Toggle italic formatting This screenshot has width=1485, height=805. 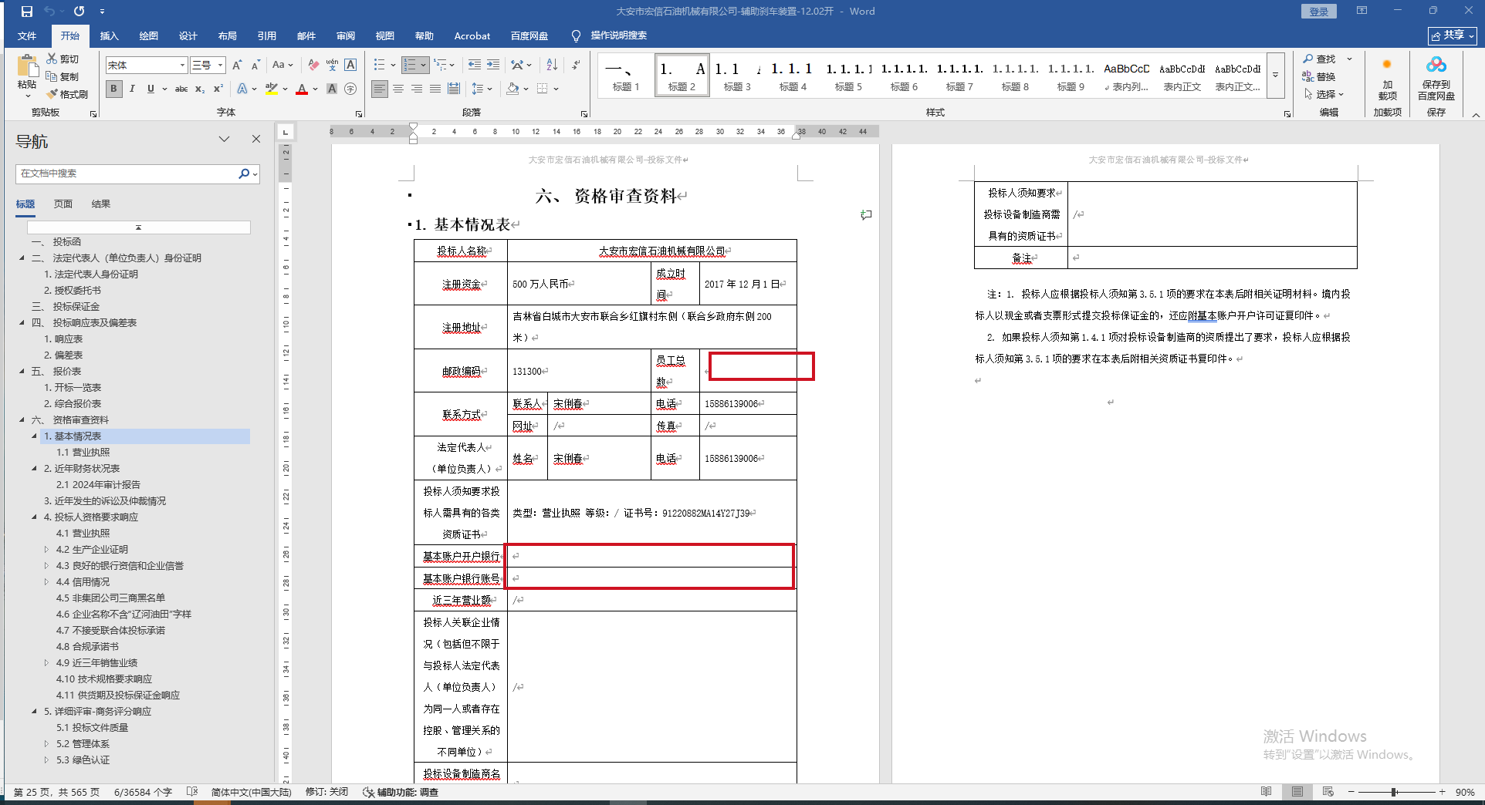(132, 89)
